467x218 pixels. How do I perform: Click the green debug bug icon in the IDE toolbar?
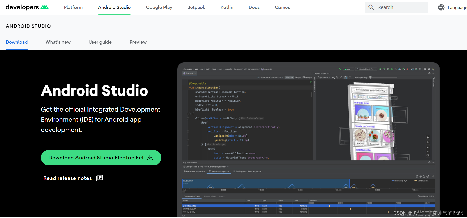click(x=392, y=69)
